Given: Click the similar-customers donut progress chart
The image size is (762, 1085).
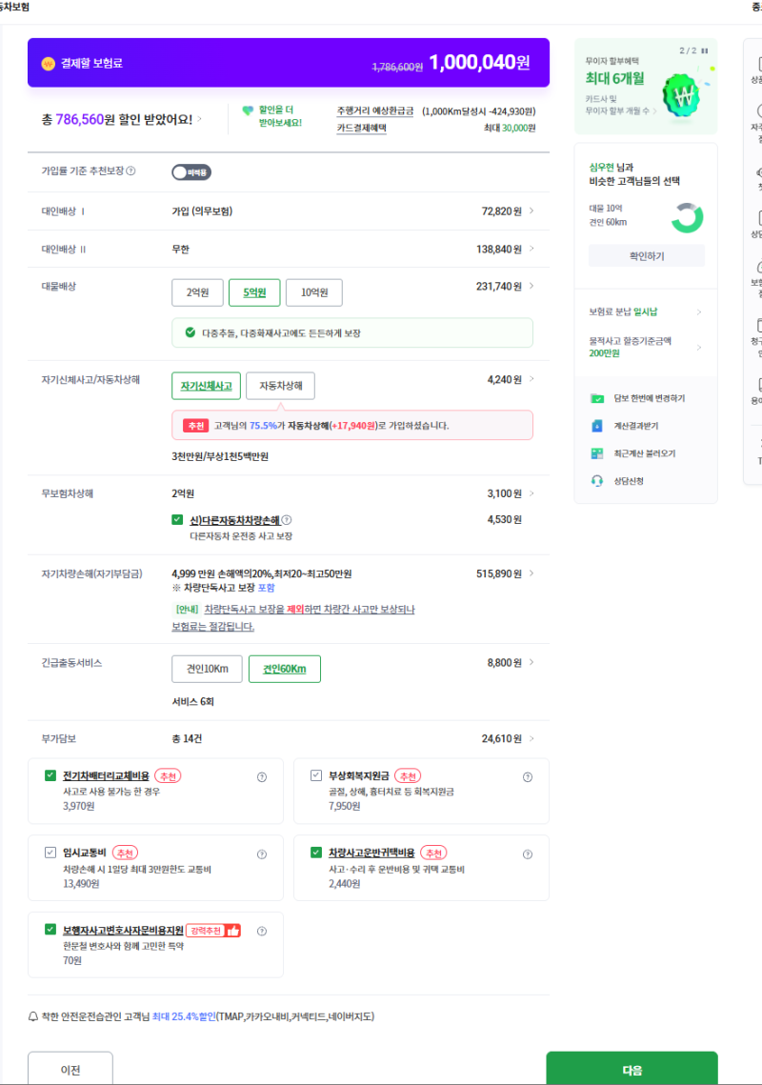Looking at the screenshot, I should [688, 218].
